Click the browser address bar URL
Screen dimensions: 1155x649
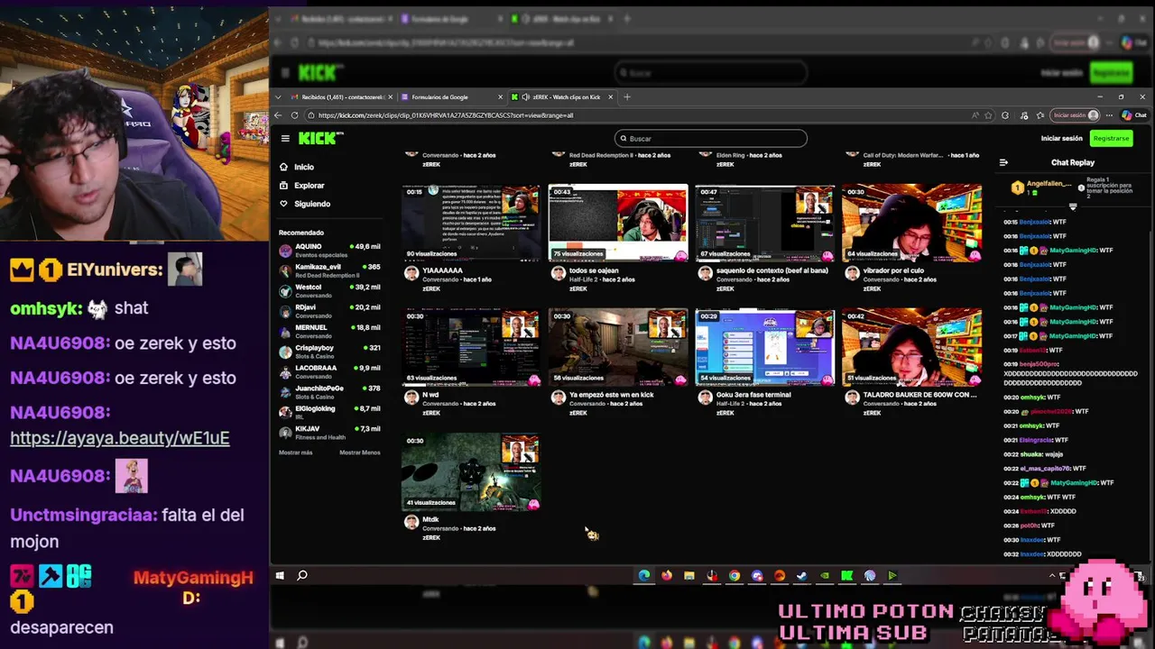click(x=445, y=115)
